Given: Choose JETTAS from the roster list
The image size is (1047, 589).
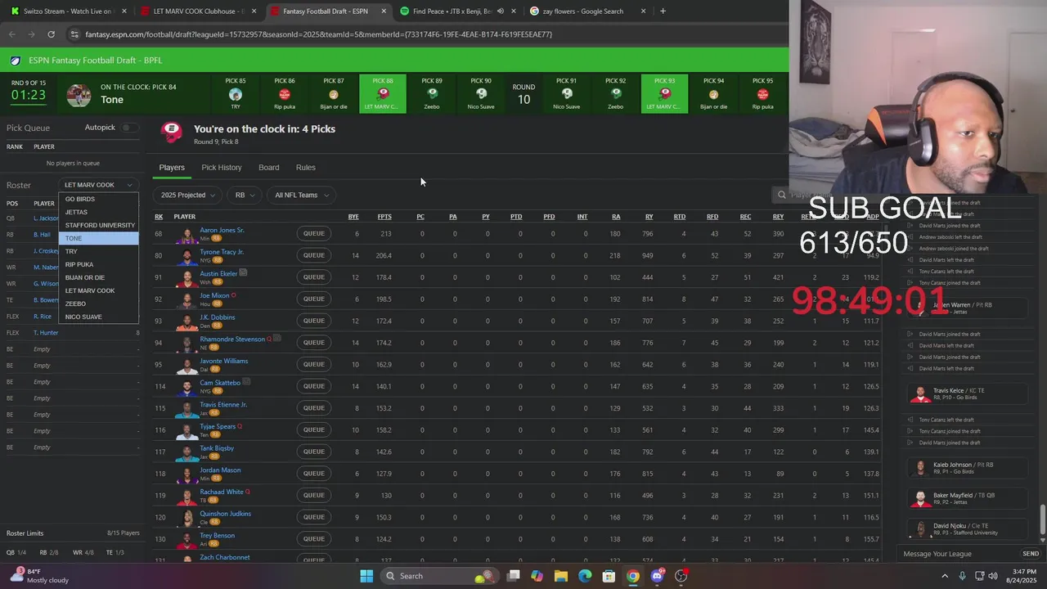Looking at the screenshot, I should [x=98, y=212].
